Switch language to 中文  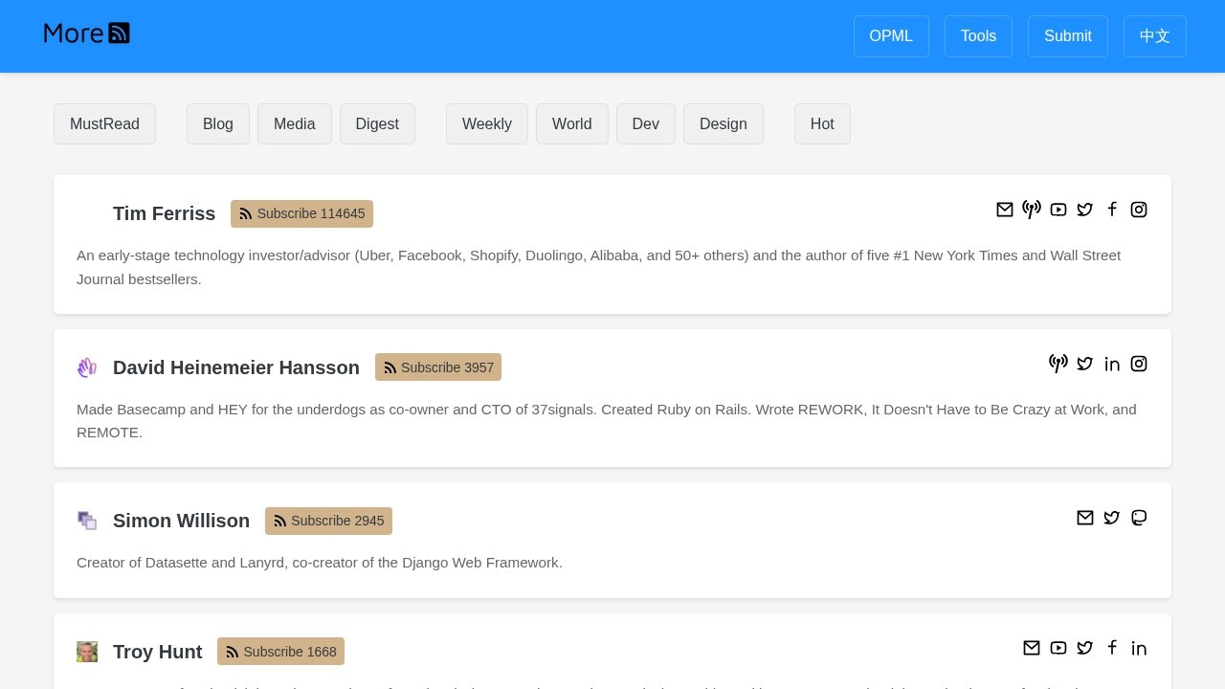[x=1155, y=36]
